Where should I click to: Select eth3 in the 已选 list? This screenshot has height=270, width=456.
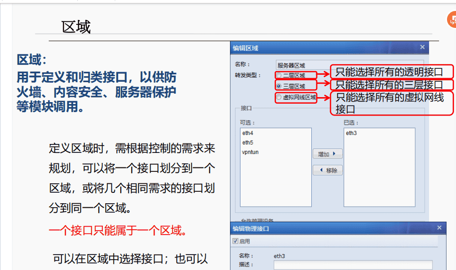tap(351, 133)
